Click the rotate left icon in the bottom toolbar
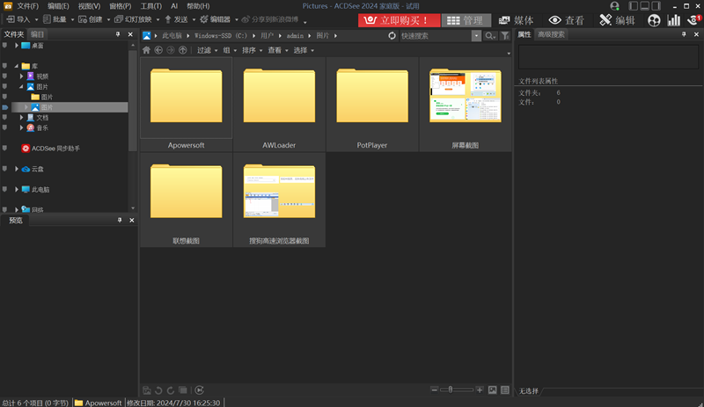704x407 pixels. coord(158,390)
